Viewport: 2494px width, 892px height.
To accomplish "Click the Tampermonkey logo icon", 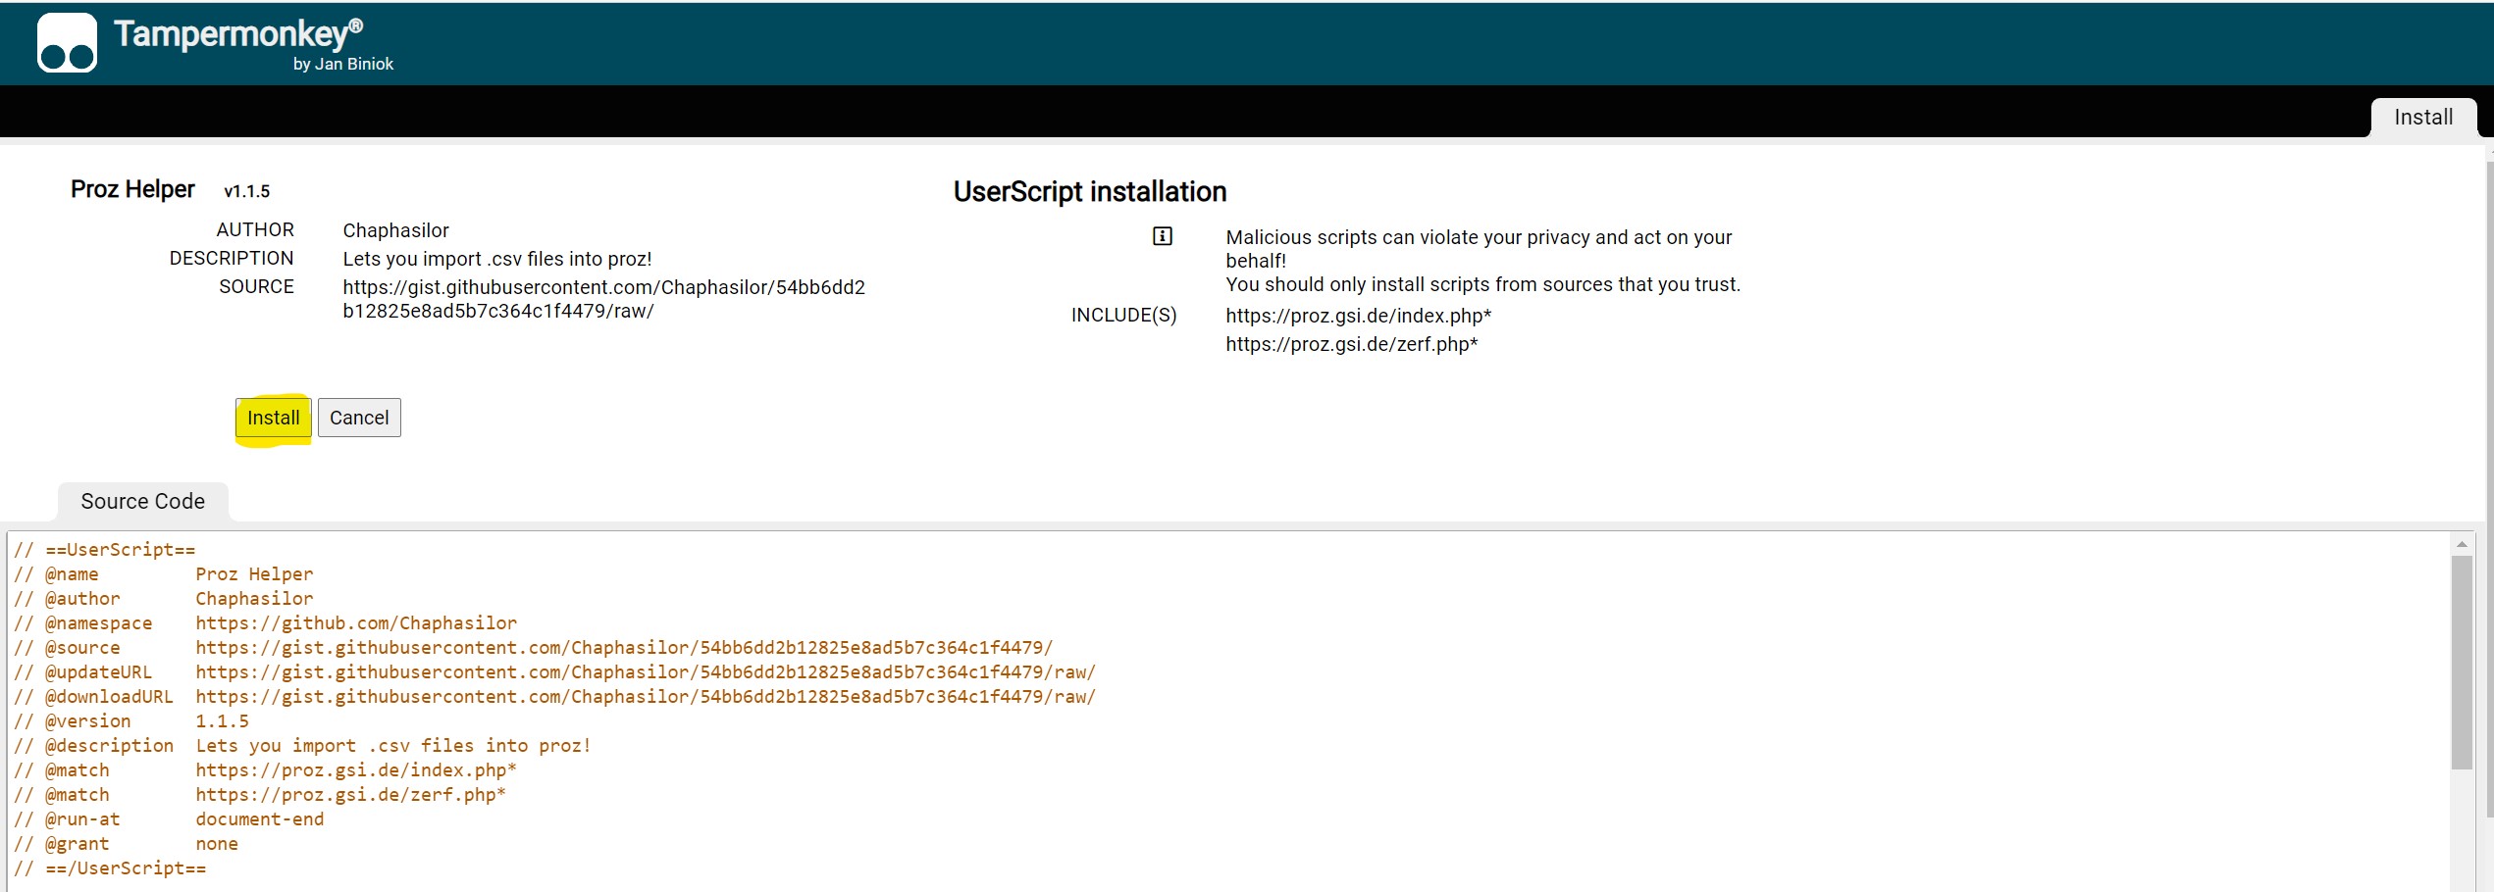I will coord(67,42).
